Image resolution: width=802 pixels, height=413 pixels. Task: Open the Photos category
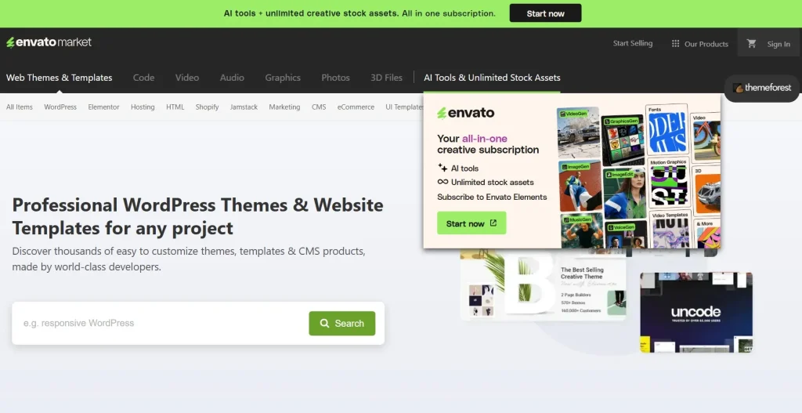click(335, 78)
